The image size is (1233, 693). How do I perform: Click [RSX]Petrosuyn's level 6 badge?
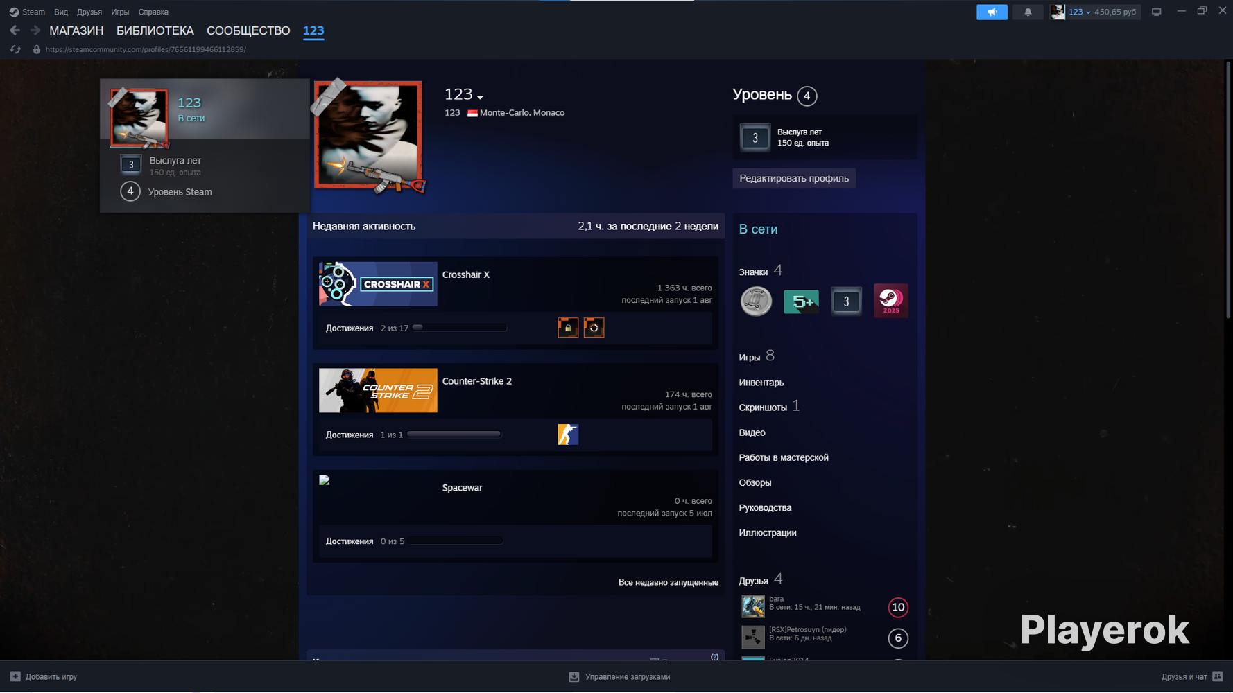coord(898,638)
